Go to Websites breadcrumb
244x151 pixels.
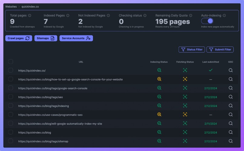(x=11, y=7)
